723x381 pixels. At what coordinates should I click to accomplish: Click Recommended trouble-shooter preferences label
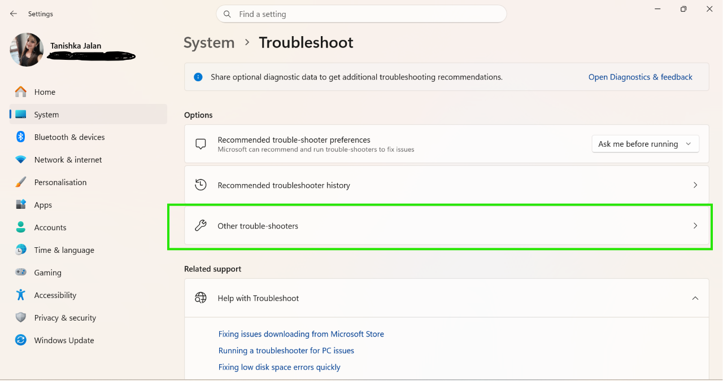point(294,140)
